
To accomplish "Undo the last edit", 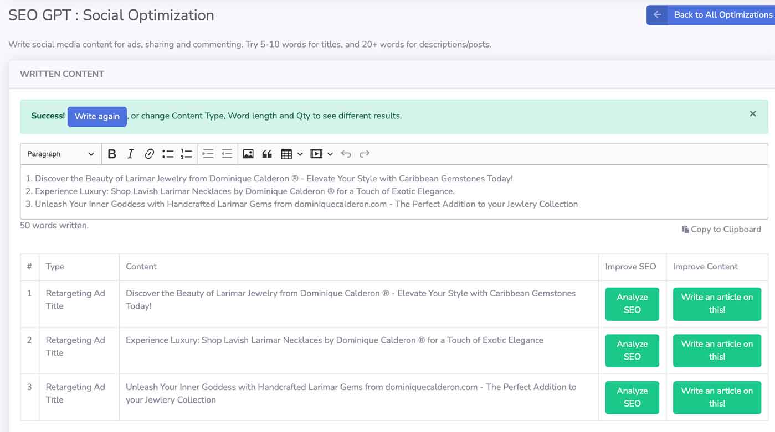I will coord(346,154).
